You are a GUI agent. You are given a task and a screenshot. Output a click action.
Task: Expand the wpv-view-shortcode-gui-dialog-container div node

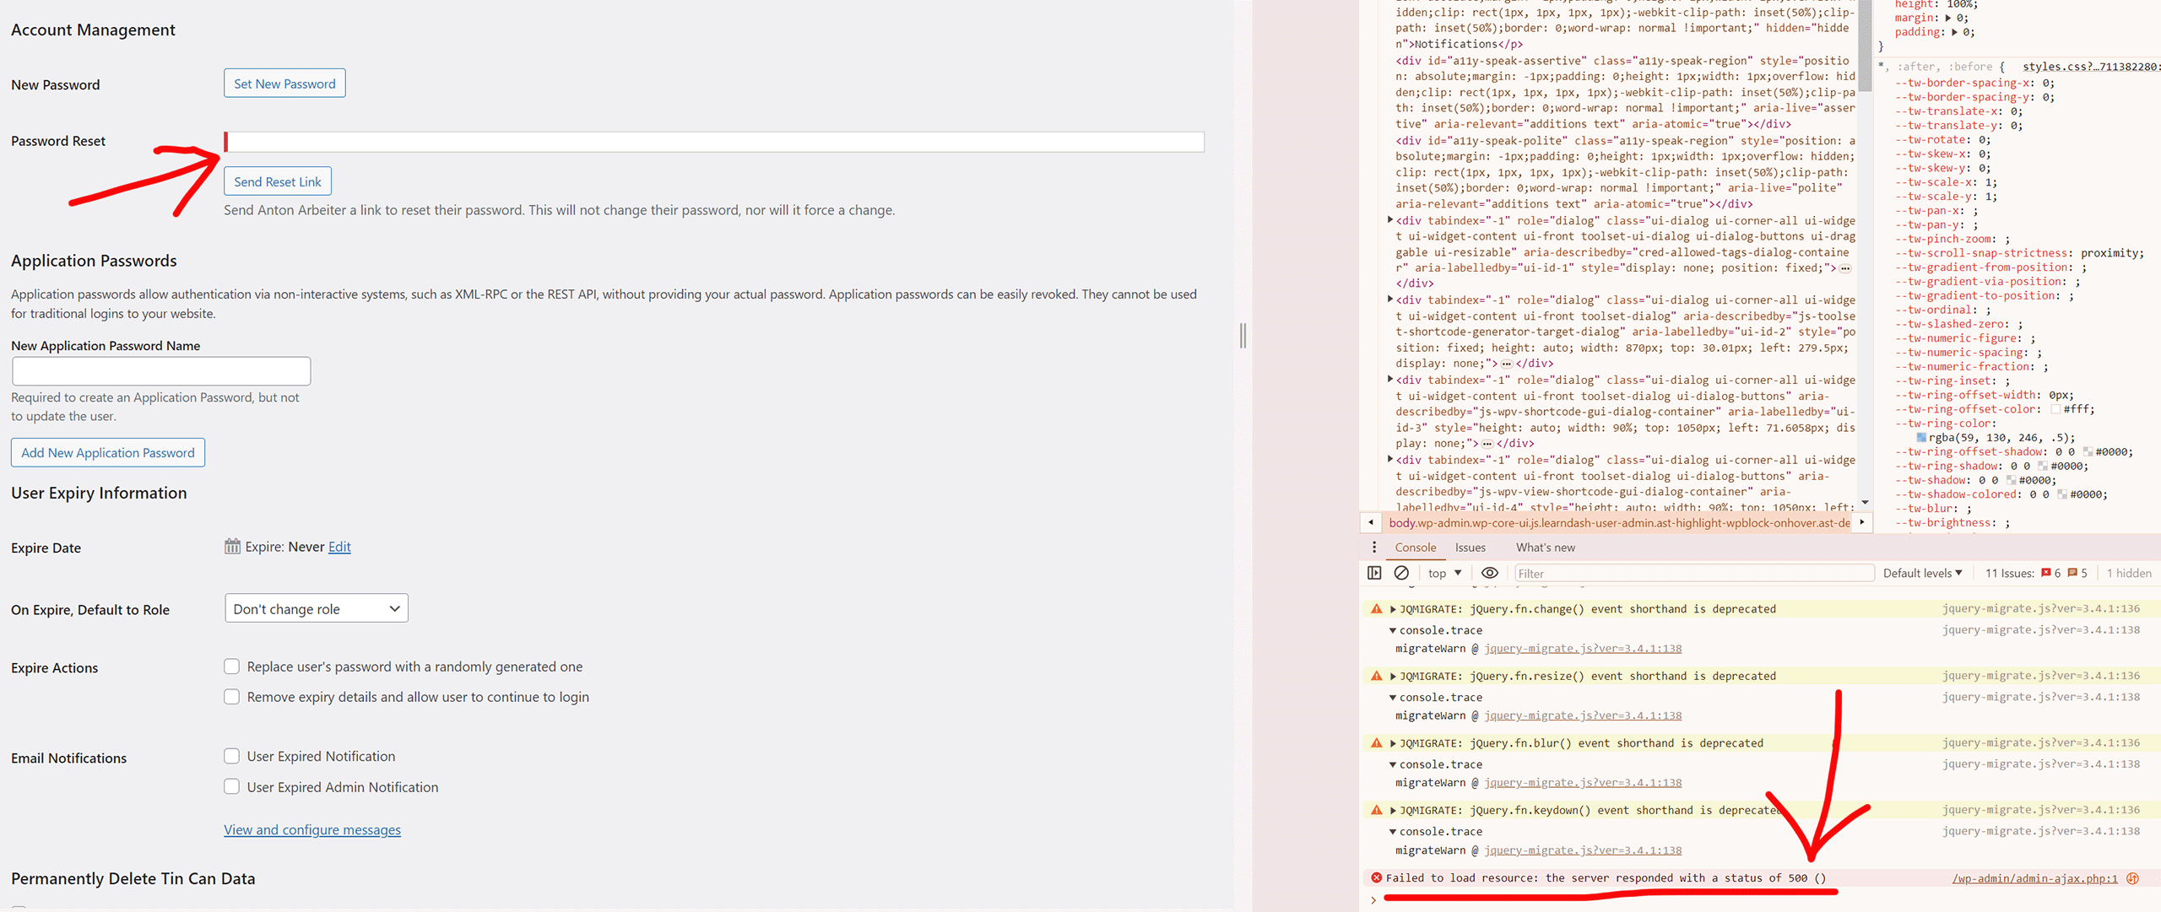(x=1389, y=460)
